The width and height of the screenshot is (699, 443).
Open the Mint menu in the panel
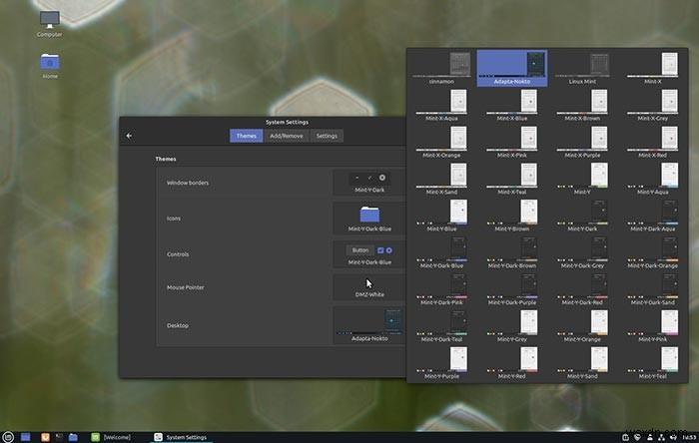[8, 437]
